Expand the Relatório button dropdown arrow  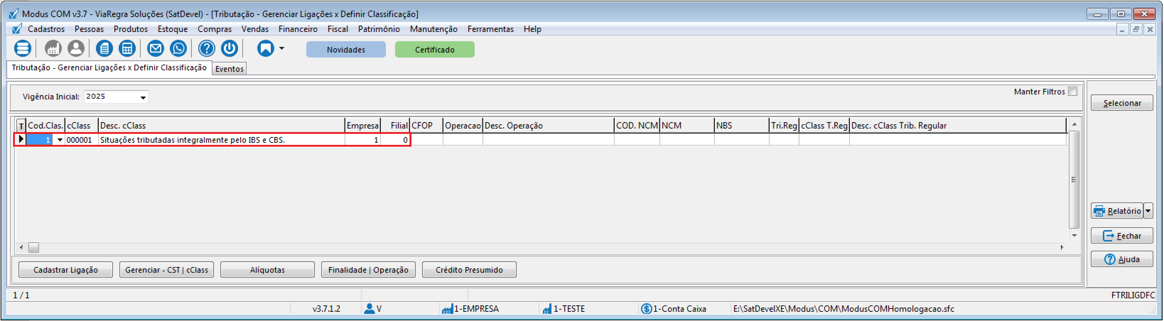pos(1148,211)
